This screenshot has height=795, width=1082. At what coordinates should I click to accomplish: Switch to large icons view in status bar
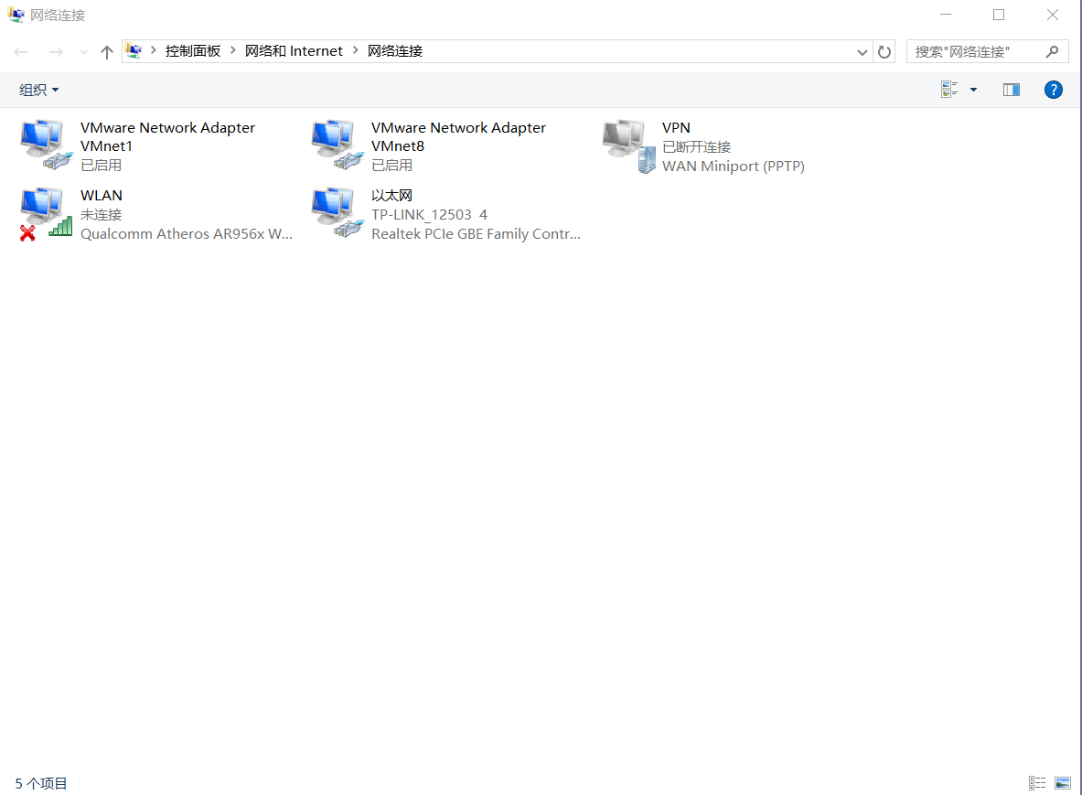click(x=1063, y=783)
